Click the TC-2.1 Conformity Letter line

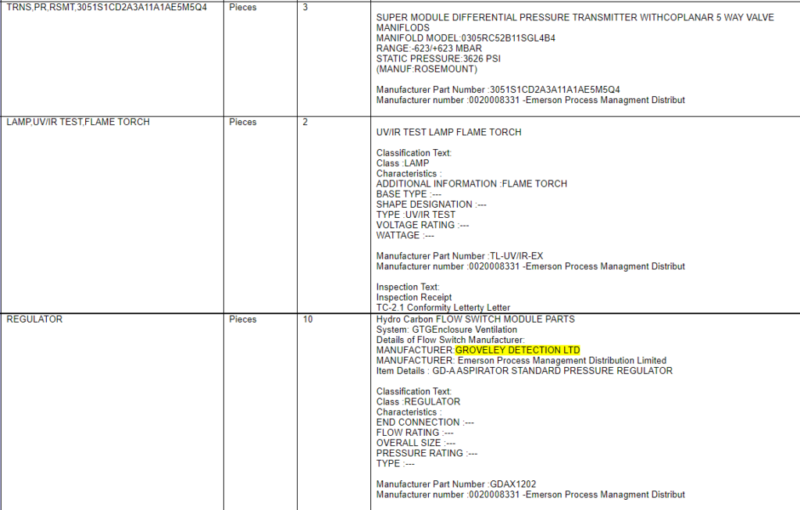(443, 308)
